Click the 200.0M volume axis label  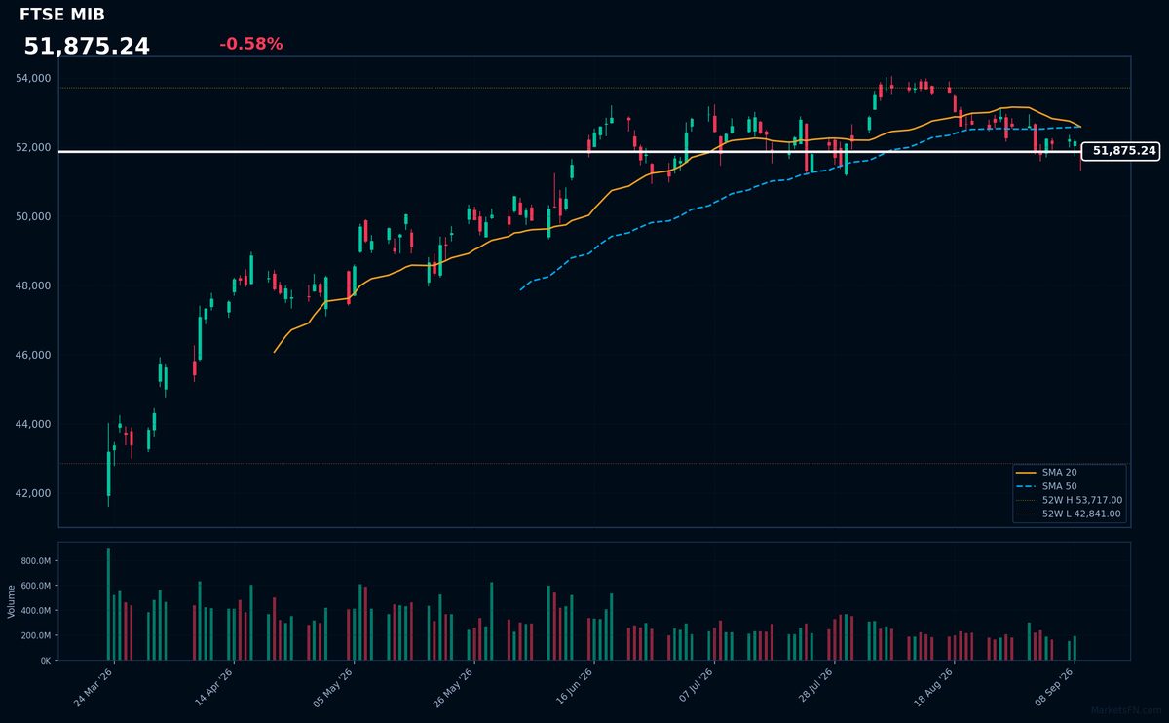pos(36,635)
